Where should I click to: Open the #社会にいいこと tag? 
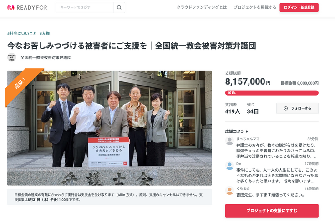pos(22,34)
